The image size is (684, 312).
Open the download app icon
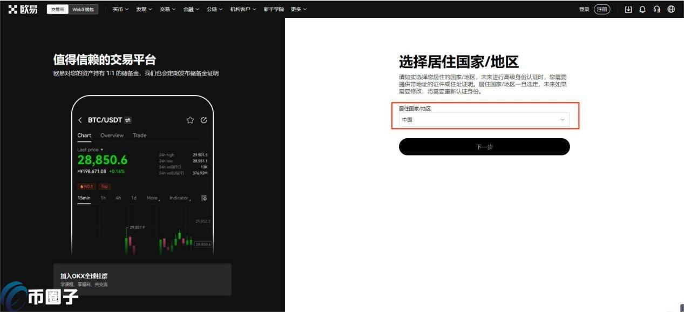628,9
